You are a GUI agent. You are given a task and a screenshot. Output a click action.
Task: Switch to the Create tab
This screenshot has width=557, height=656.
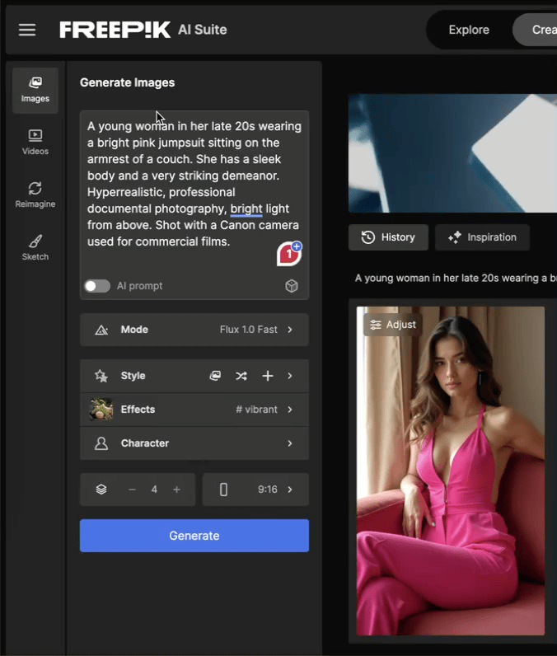click(536, 30)
